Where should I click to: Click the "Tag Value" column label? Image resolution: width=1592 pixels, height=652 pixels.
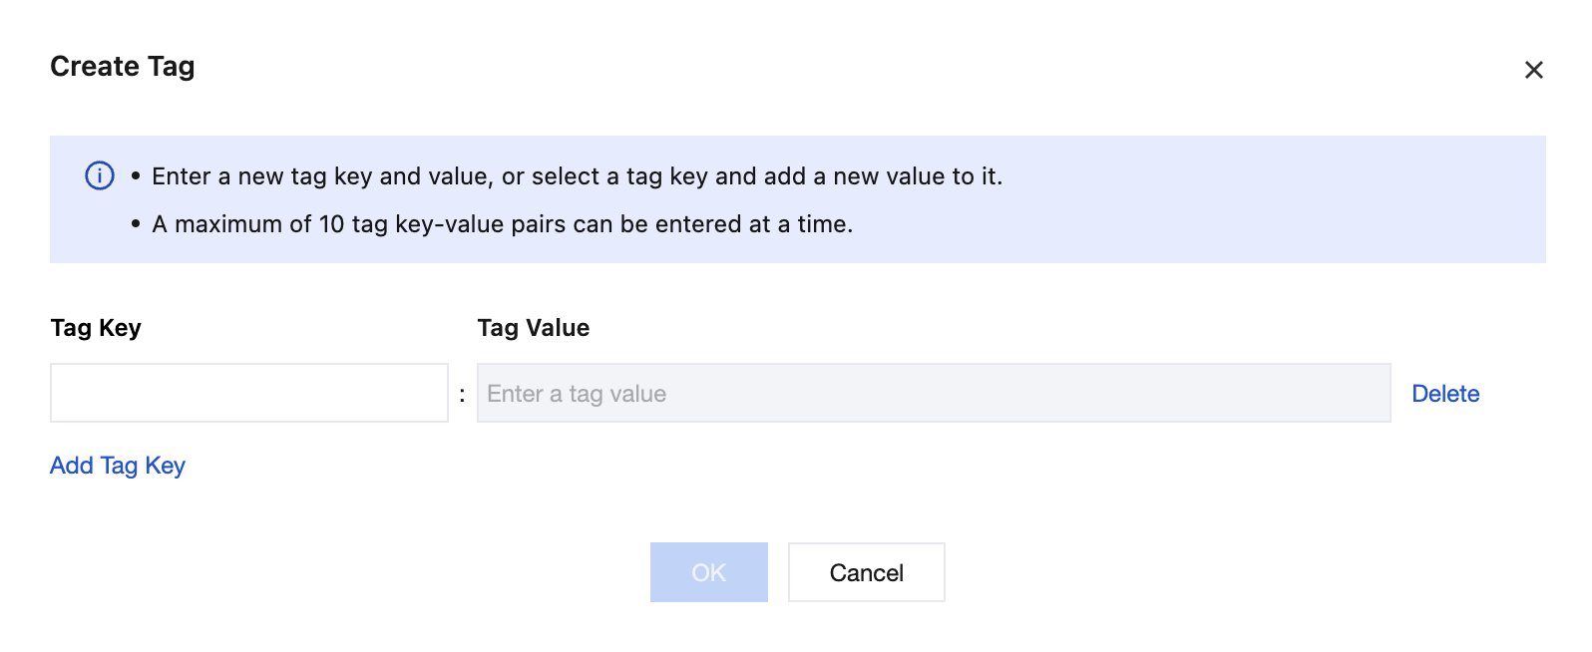click(x=533, y=328)
